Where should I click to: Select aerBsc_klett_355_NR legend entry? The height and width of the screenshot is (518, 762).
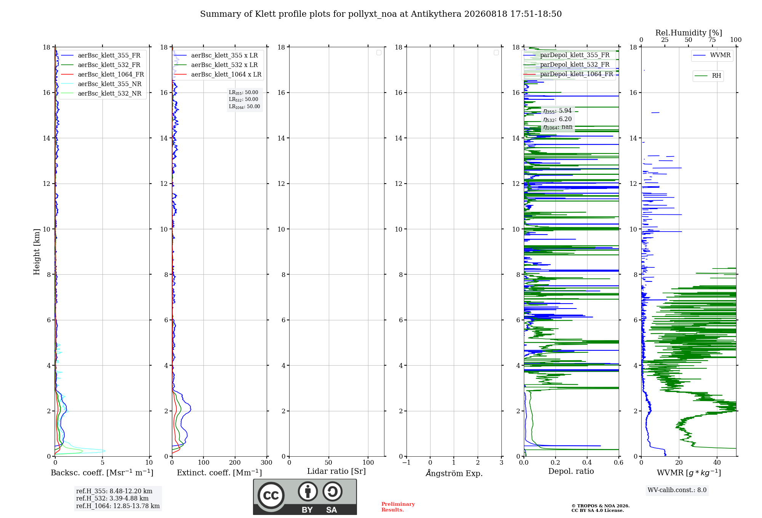pos(102,84)
